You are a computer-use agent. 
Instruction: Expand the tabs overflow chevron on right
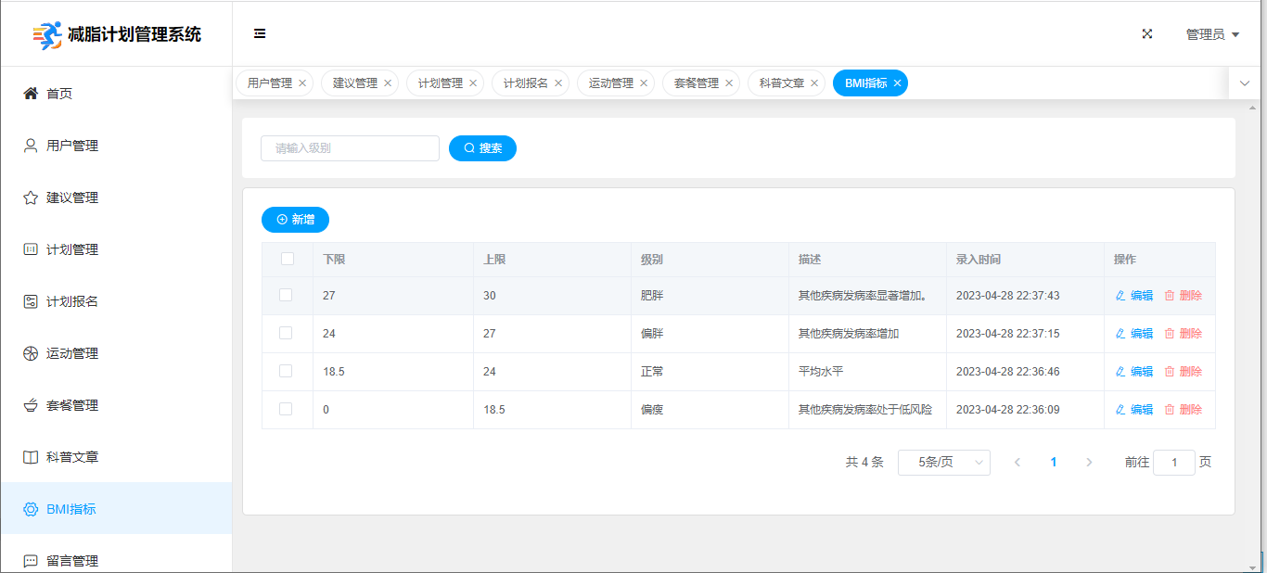coord(1245,83)
